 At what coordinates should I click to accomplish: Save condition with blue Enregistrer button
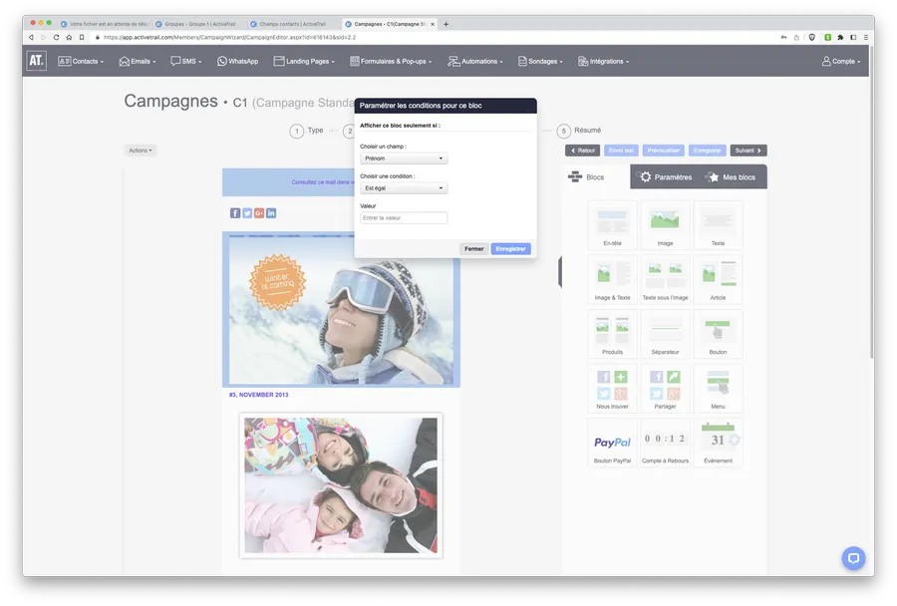point(510,249)
